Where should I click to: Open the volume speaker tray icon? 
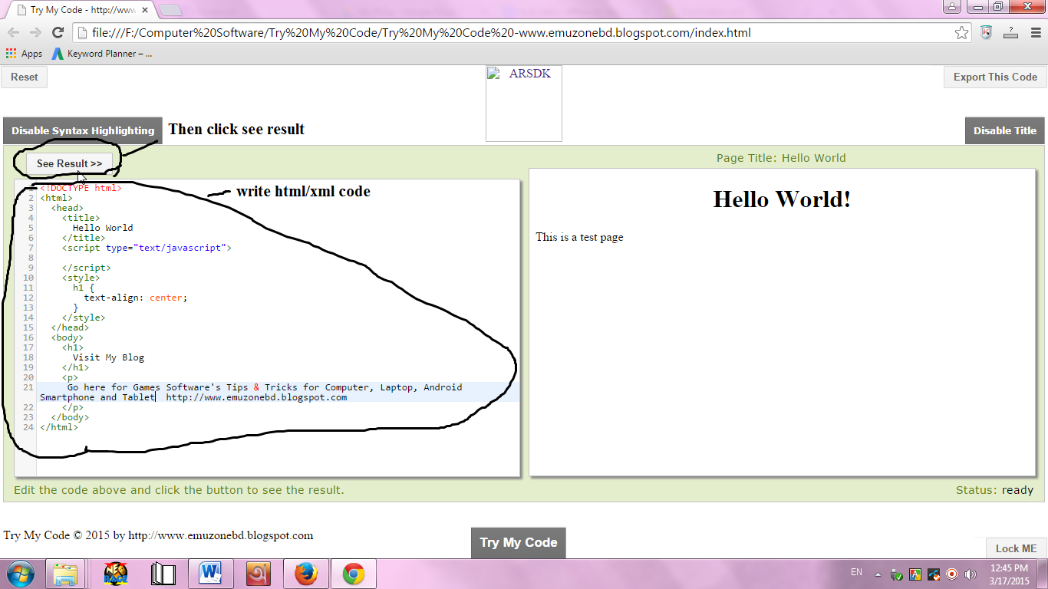point(971,574)
